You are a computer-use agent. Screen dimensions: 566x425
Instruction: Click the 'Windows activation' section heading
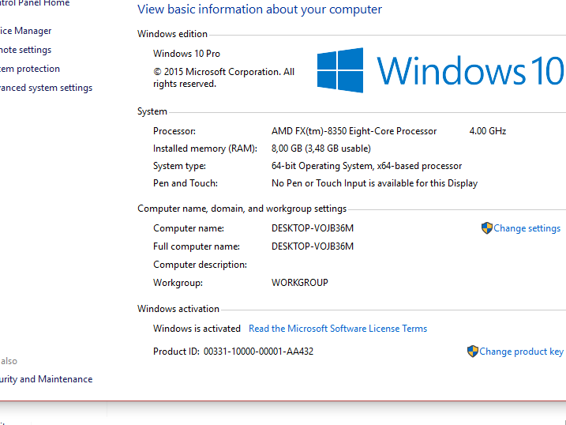click(x=178, y=309)
